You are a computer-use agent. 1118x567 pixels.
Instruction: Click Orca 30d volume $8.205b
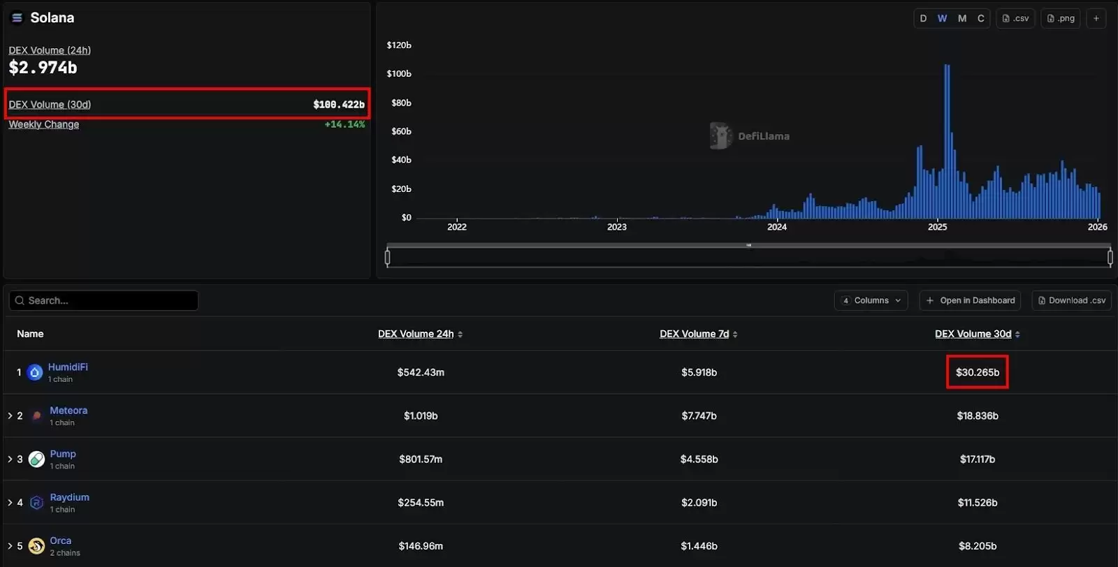978,546
